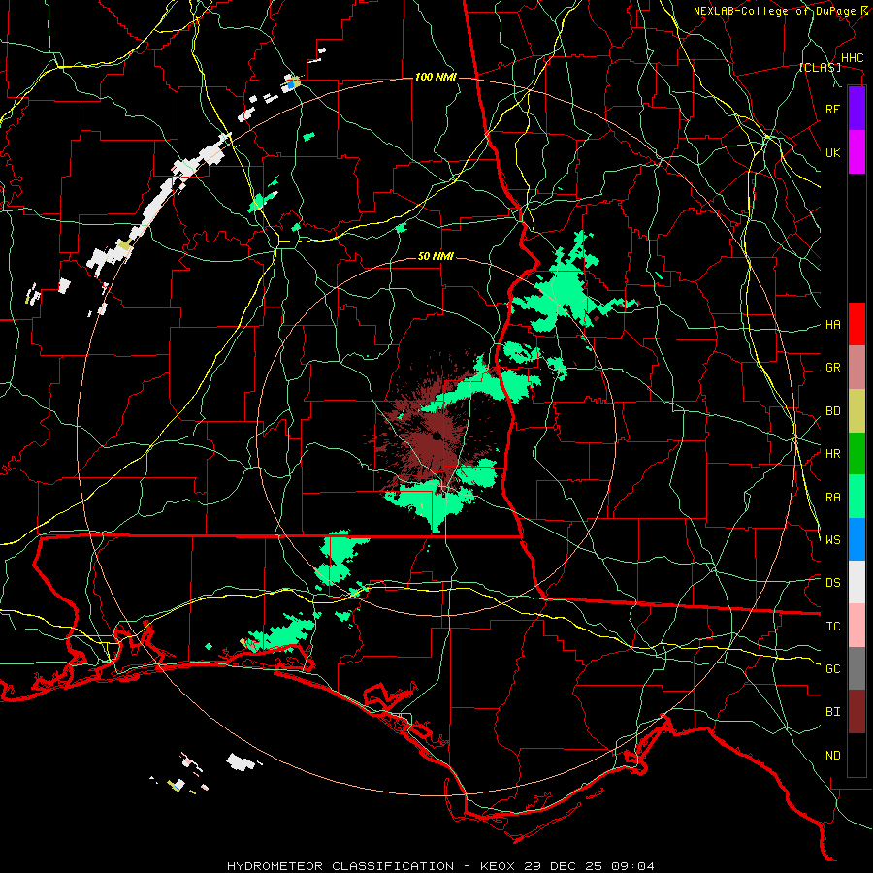Click the HHC product label
Image resolution: width=873 pixels, height=873 pixels.
pyautogui.click(x=852, y=58)
